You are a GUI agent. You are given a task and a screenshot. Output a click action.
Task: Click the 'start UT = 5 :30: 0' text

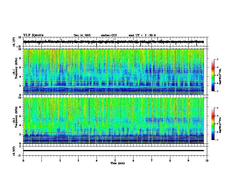142,35
